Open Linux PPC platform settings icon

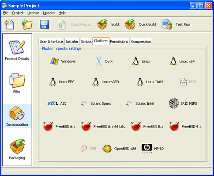click(53, 82)
